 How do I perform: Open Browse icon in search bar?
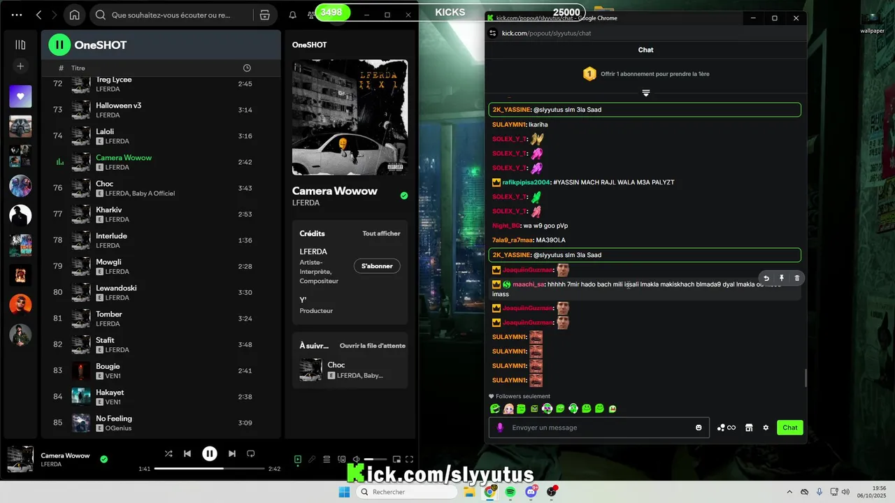[x=264, y=15]
